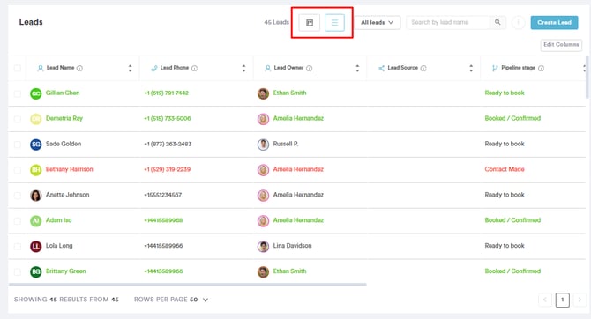591x319 pixels.
Task: Click Amelia Hernandez in Bethany Harrison row
Action: pyautogui.click(x=298, y=169)
